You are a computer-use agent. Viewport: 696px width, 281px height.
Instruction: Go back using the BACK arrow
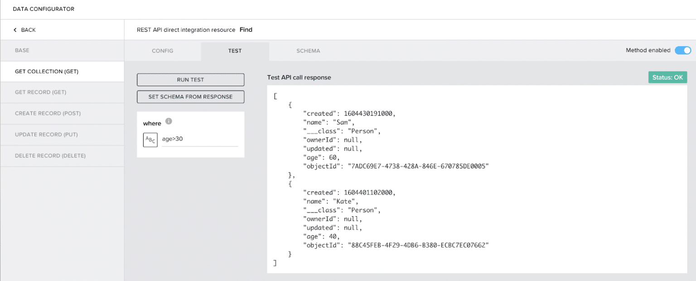click(x=24, y=30)
